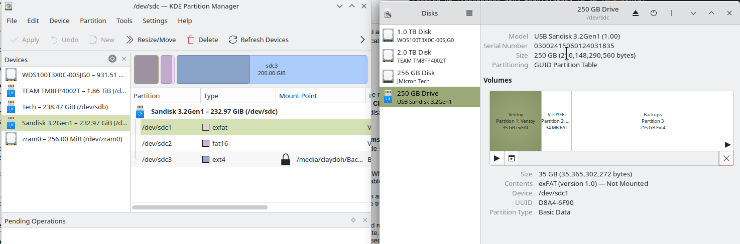This screenshot has width=740, height=244.
Task: Click the red delete partition X button
Action: point(726,158)
